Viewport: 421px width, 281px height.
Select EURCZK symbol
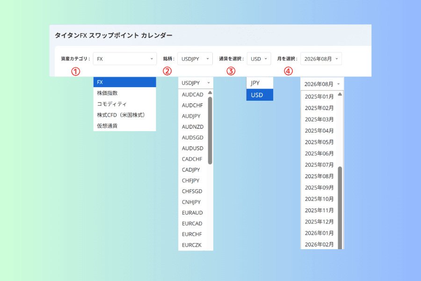pos(193,245)
